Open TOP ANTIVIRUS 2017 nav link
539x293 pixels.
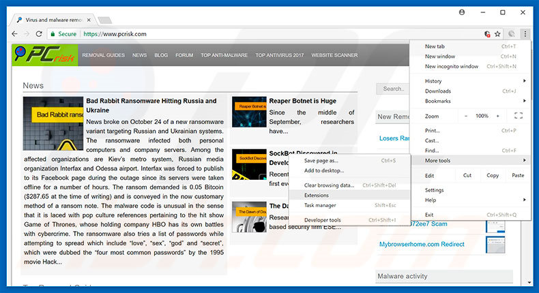[x=280, y=55]
